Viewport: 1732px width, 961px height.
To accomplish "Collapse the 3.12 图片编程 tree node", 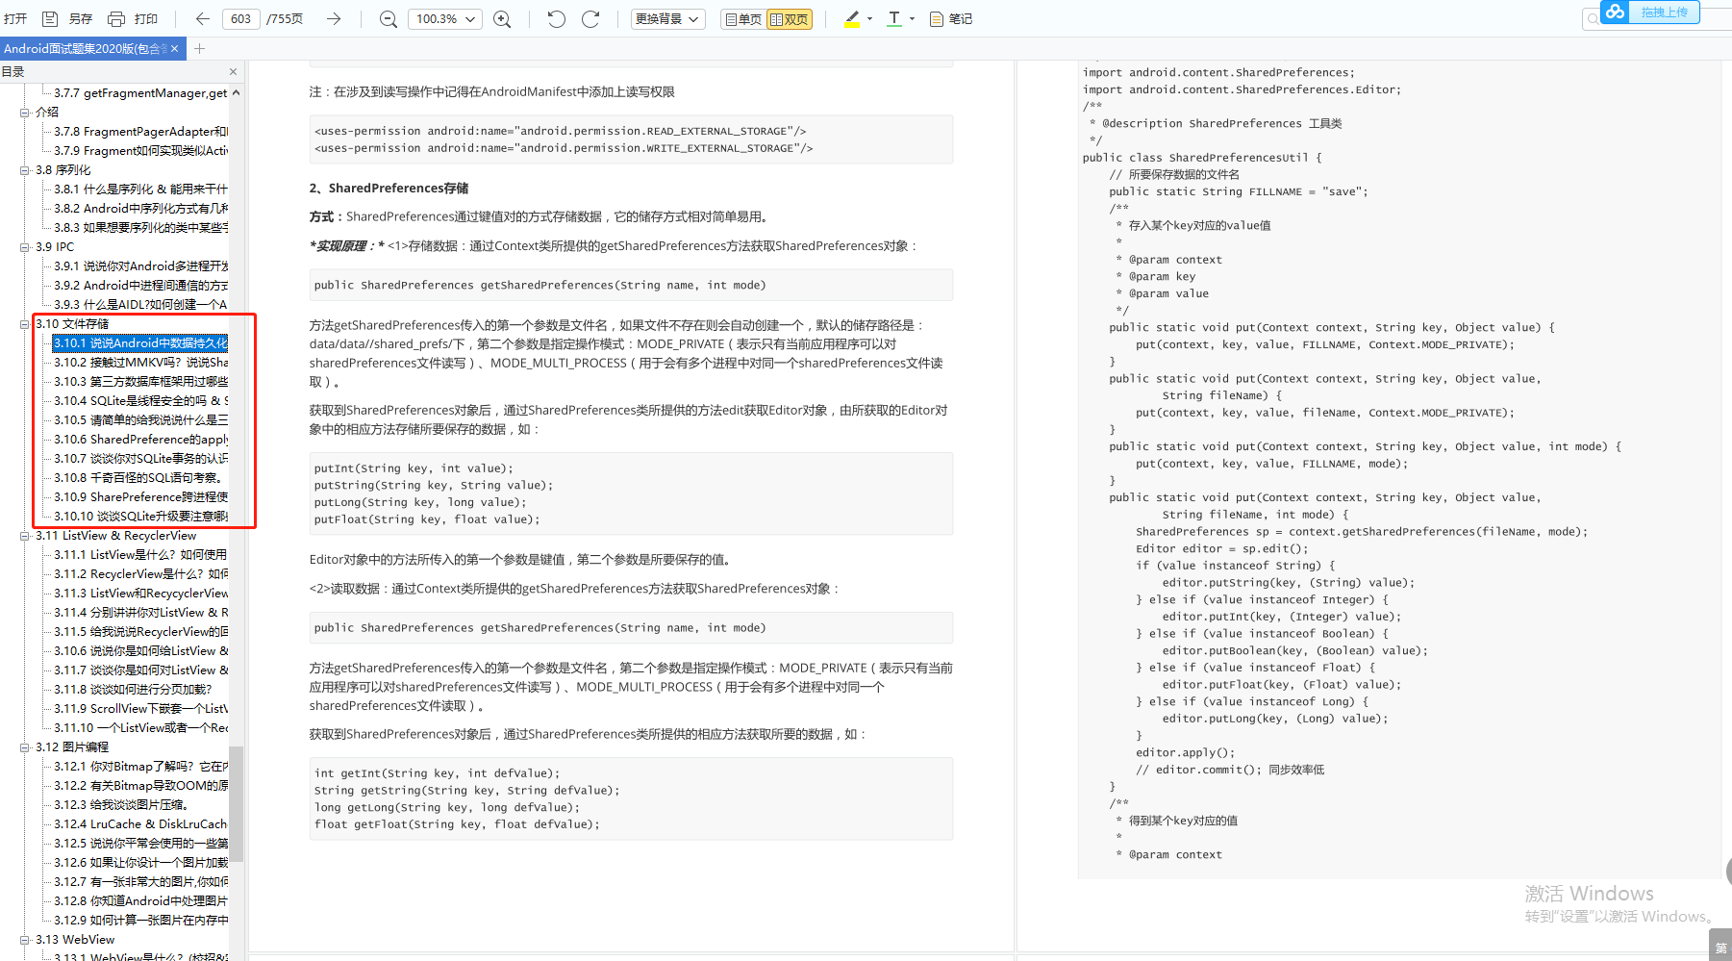I will tap(25, 747).
